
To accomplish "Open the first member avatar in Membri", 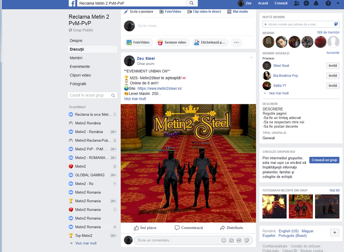I will pyautogui.click(x=268, y=42).
